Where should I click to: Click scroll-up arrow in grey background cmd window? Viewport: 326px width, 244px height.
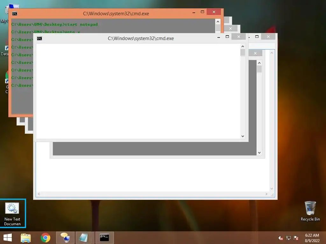tap(259, 63)
